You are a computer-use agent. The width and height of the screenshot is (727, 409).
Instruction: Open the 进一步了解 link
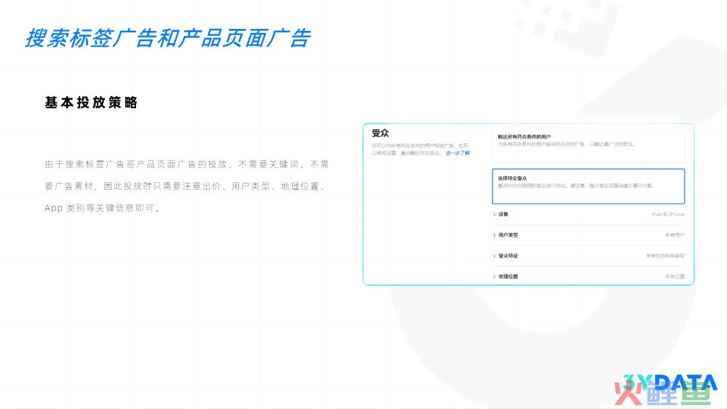[x=458, y=153]
